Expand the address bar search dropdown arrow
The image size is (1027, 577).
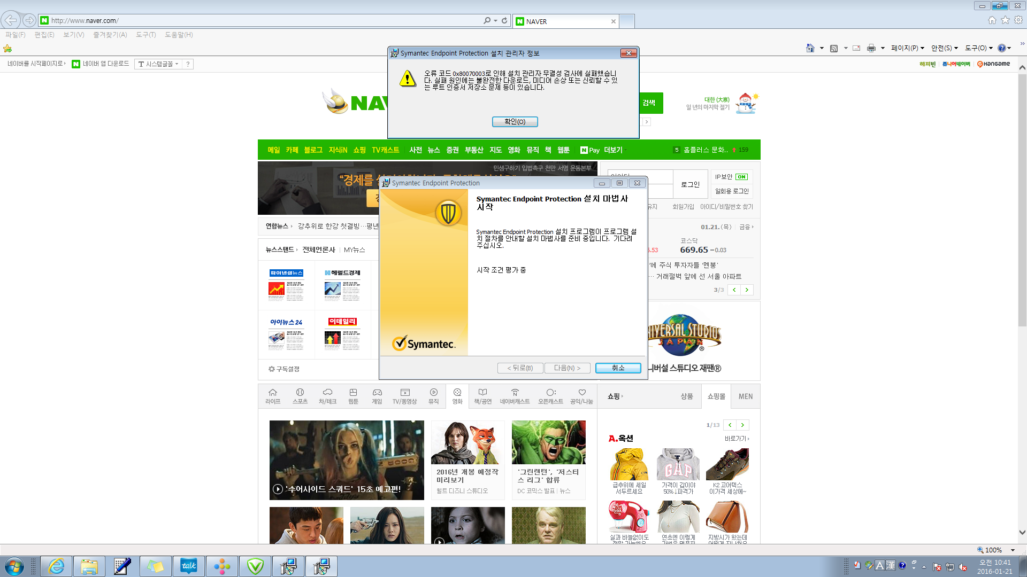coord(495,20)
